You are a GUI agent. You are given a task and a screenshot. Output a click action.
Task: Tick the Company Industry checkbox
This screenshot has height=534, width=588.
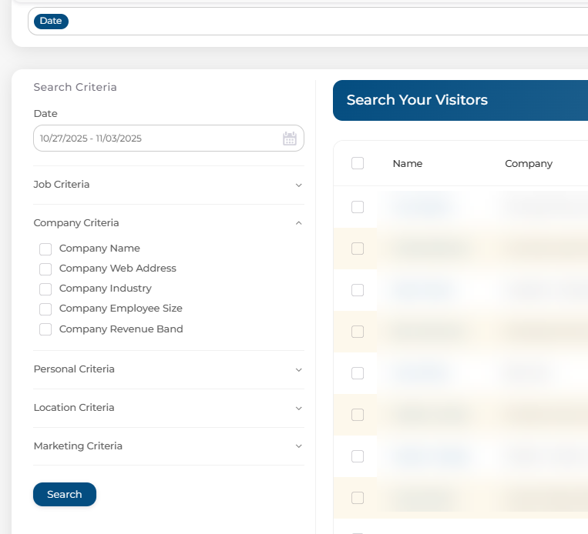point(45,289)
